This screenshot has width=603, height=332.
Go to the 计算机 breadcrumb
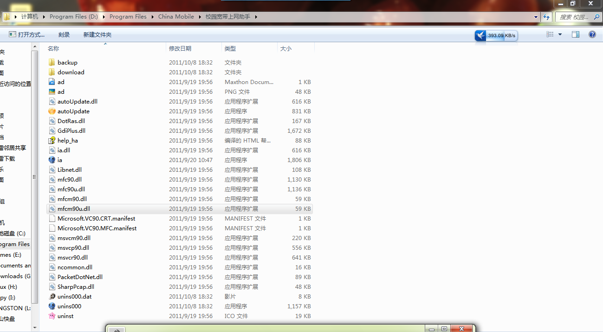pos(30,17)
